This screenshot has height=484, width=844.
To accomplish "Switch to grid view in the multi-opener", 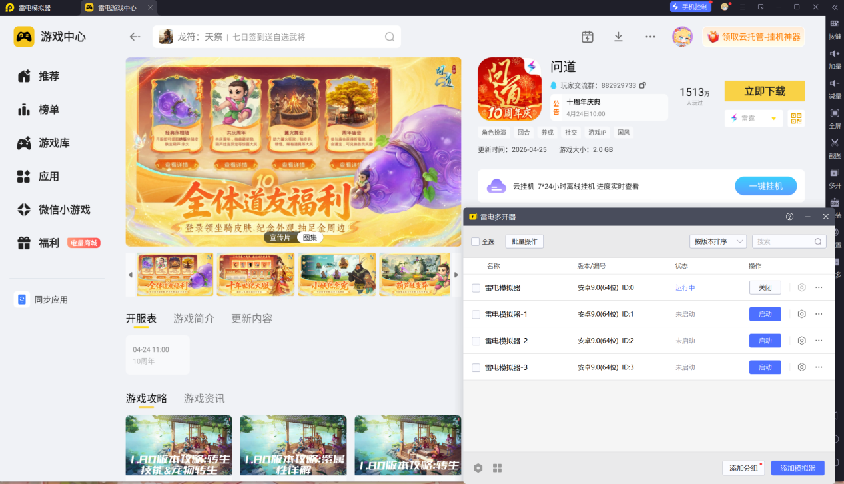I will click(497, 468).
